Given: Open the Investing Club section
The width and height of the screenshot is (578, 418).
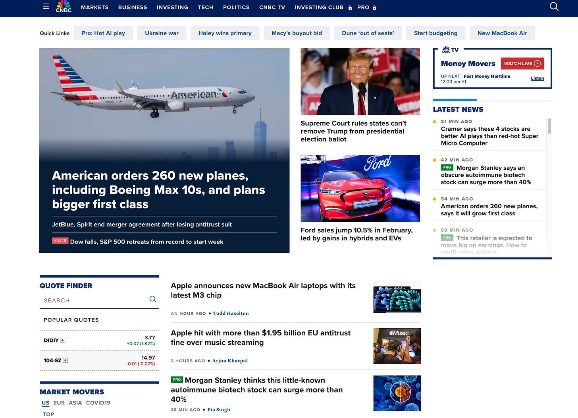Looking at the screenshot, I should (319, 7).
